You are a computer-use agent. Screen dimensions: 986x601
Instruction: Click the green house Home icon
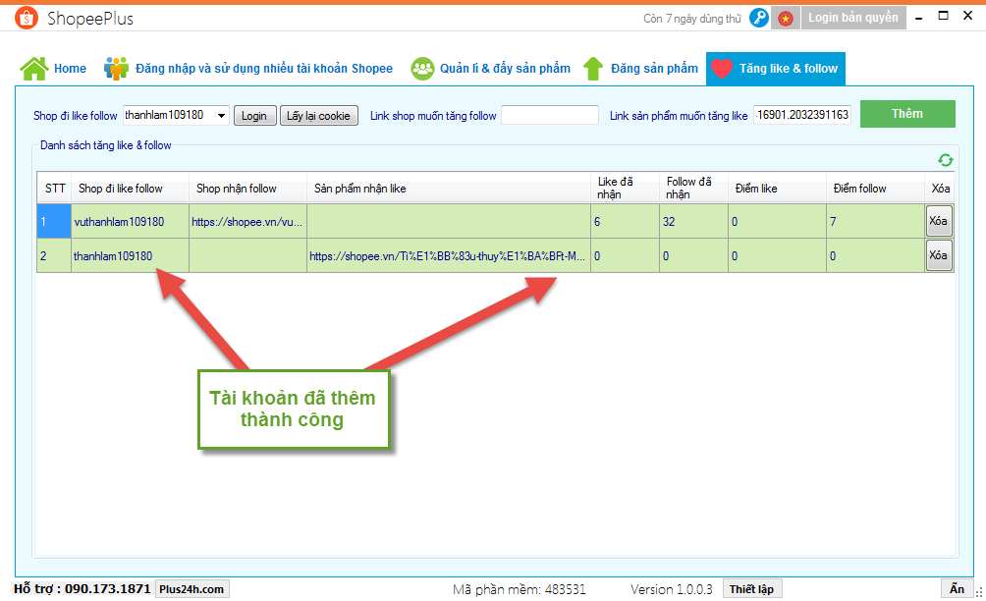[34, 69]
